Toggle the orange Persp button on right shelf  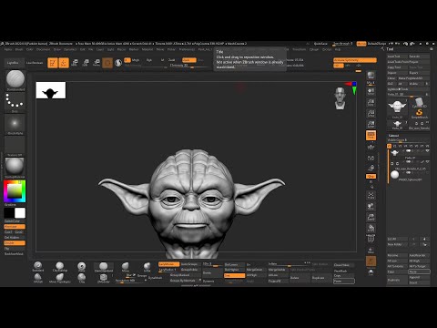coord(371,135)
